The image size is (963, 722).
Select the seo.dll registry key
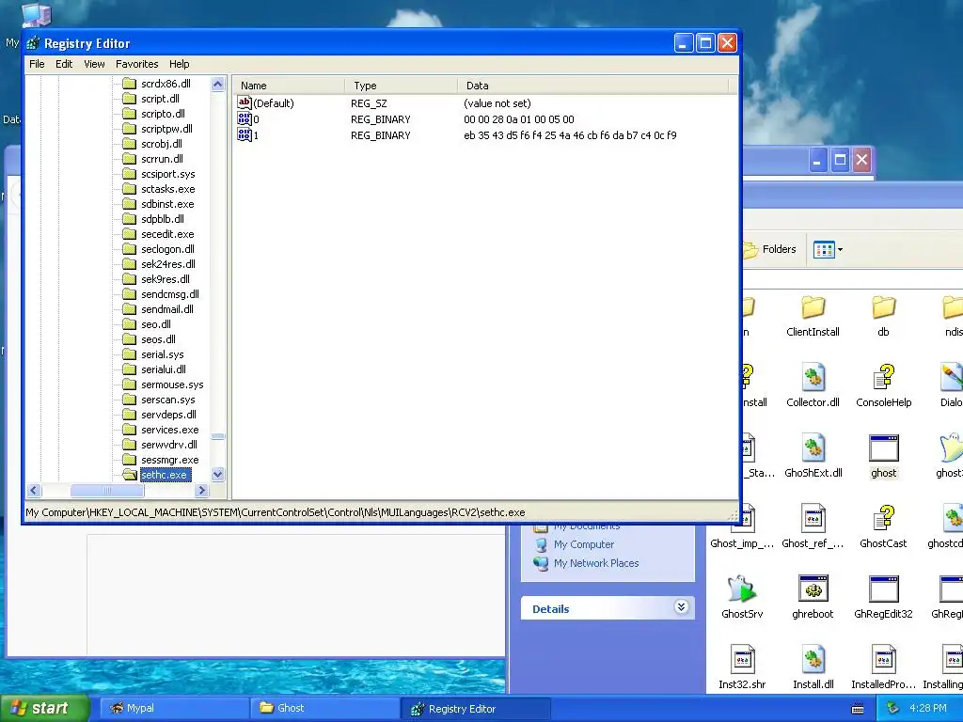pyautogui.click(x=156, y=324)
